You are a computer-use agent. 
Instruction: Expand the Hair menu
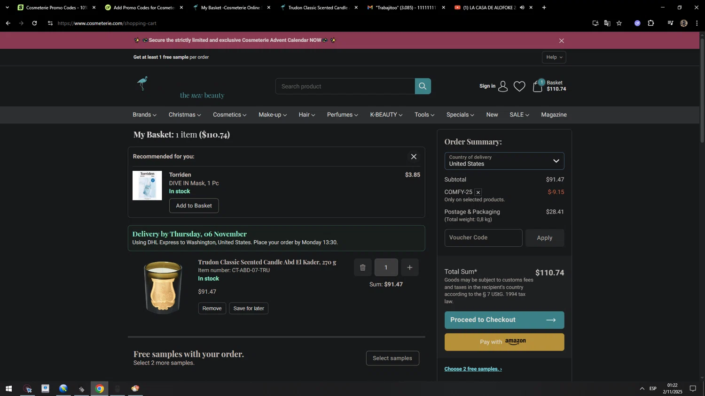[307, 115]
